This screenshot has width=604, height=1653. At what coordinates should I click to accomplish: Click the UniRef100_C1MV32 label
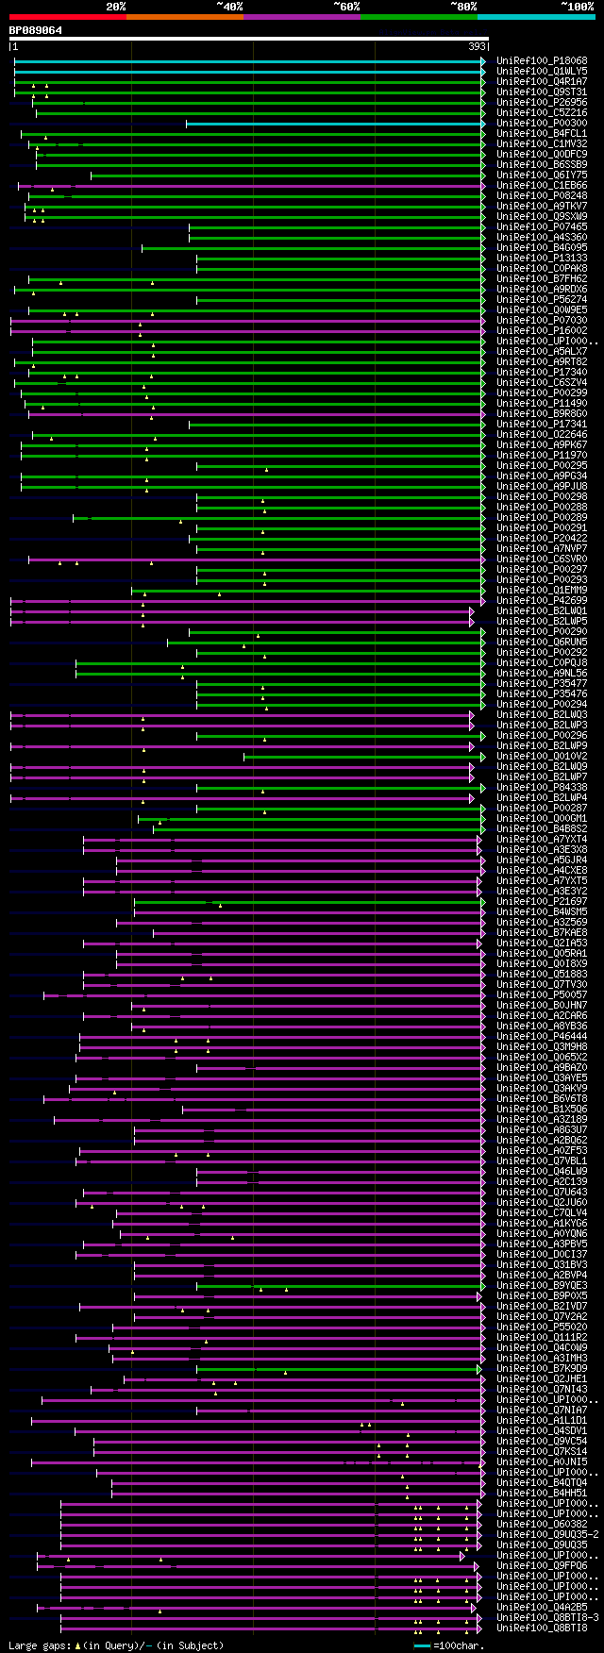pos(542,143)
